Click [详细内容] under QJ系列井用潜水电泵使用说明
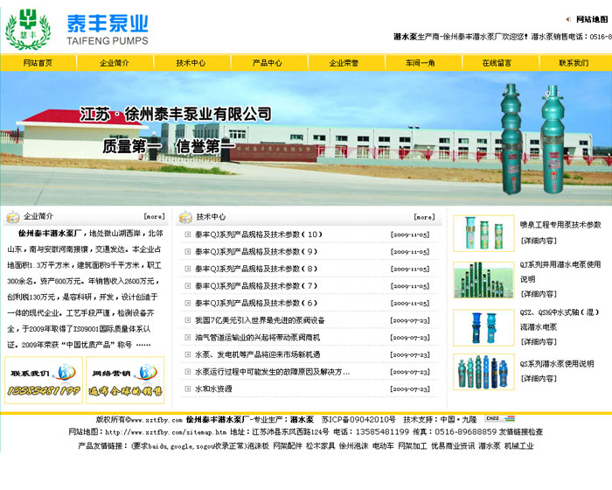Image resolution: width=612 pixels, height=490 pixels. (x=539, y=294)
